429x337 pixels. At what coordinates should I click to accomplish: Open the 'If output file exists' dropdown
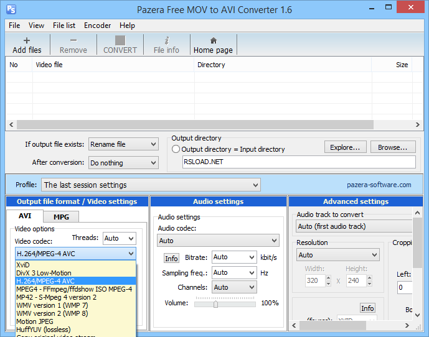[123, 144]
